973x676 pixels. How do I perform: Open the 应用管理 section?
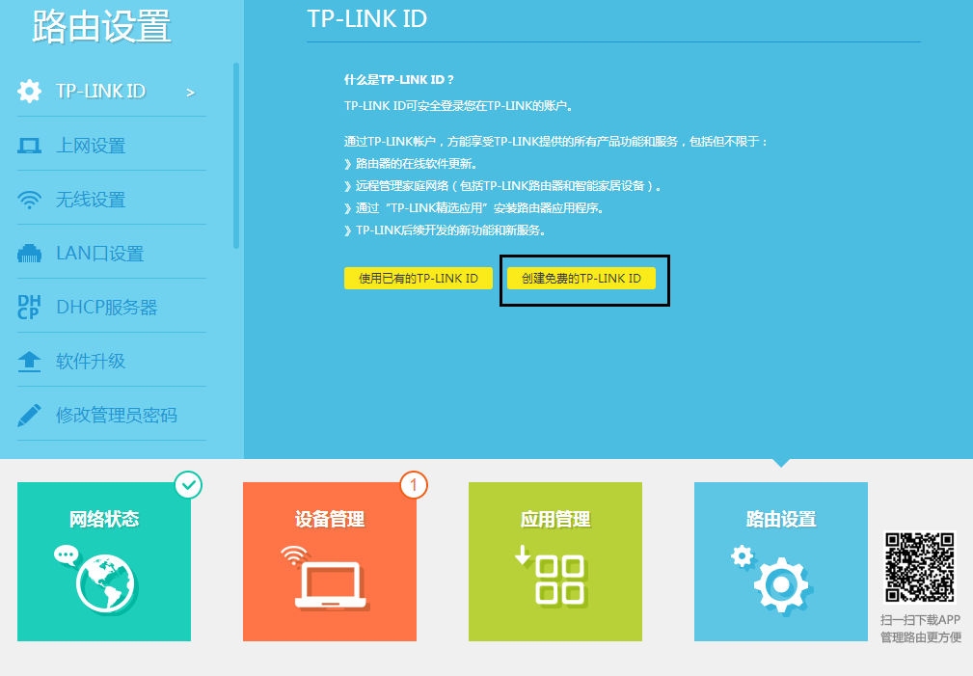554,561
